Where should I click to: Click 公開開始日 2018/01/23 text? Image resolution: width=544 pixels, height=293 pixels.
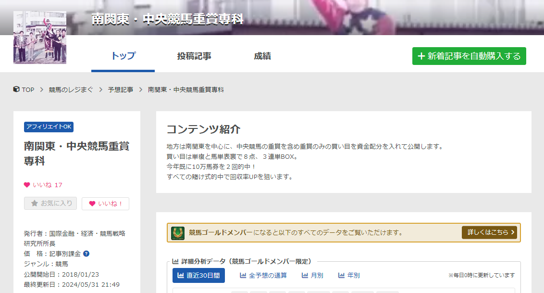coord(62,275)
